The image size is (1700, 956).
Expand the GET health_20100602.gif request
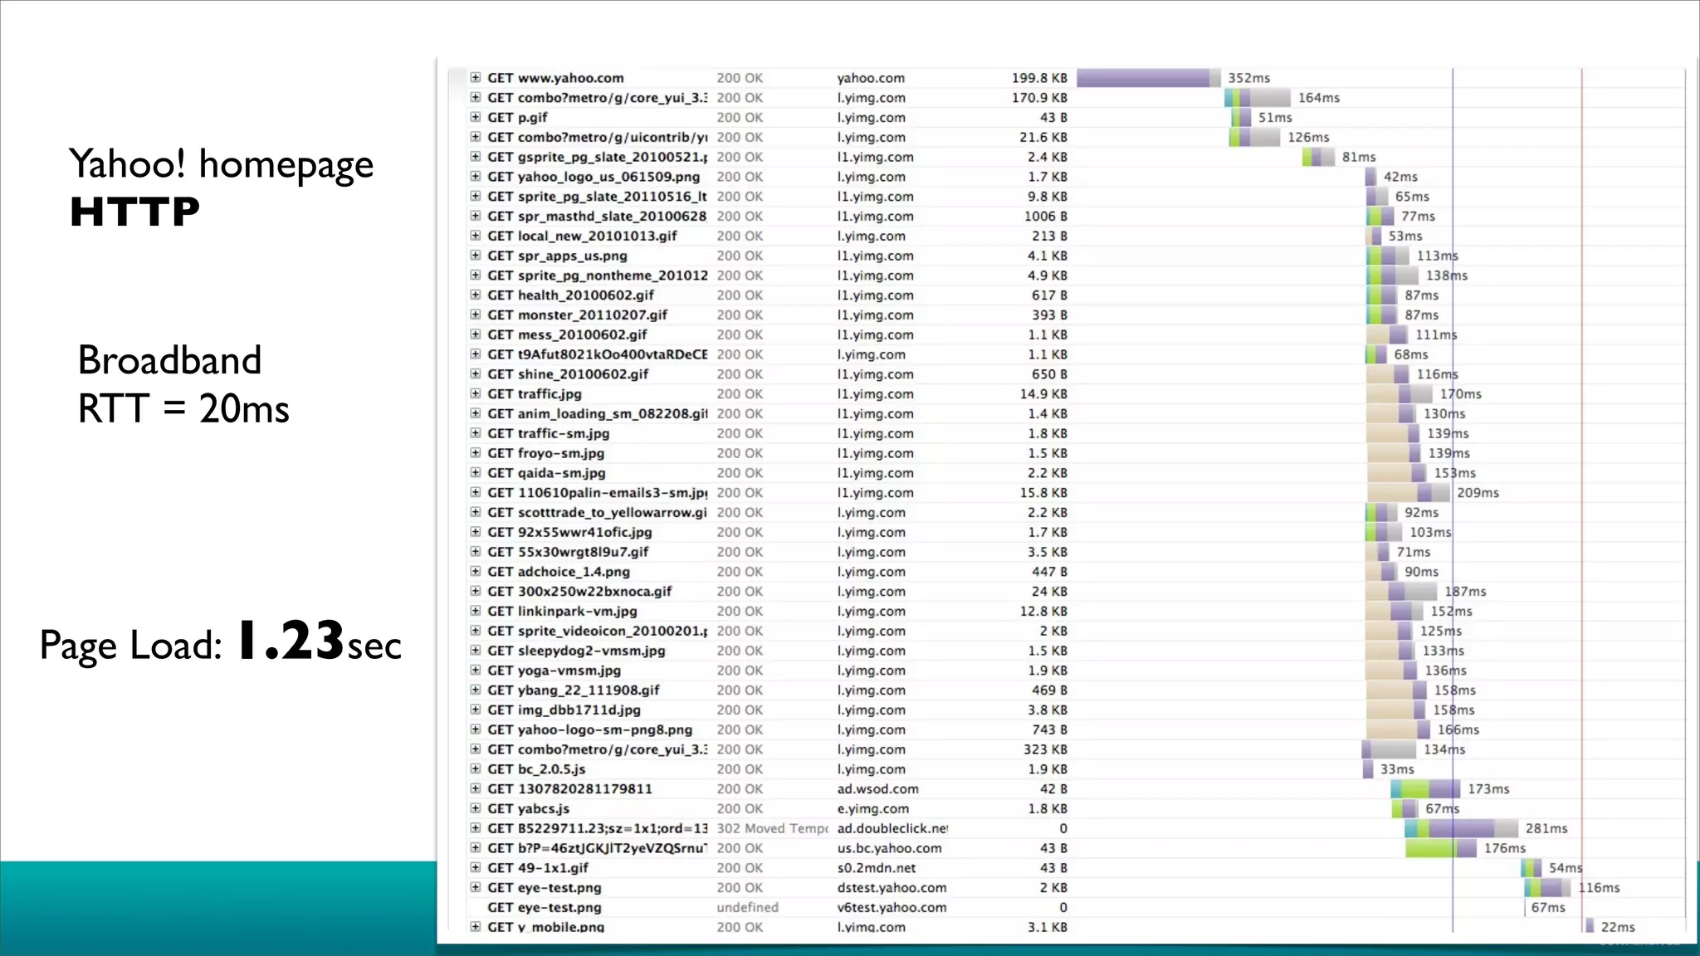476,295
